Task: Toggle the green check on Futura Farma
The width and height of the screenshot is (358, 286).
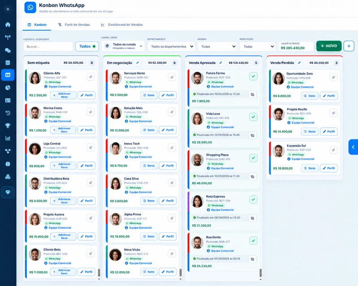Action: pos(253,76)
